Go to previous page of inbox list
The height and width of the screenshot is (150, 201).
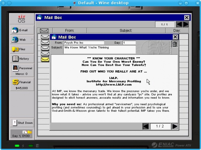pos(179,24)
